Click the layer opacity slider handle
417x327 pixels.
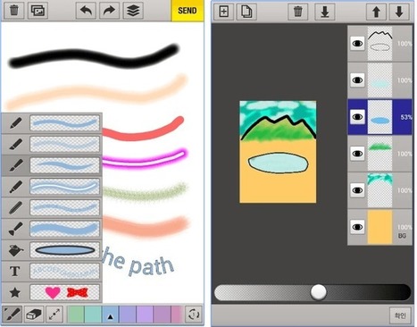(x=318, y=292)
